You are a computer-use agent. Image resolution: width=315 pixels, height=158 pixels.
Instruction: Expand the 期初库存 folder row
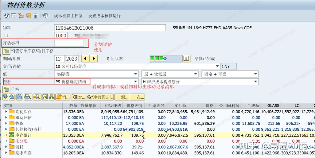tap(6, 111)
